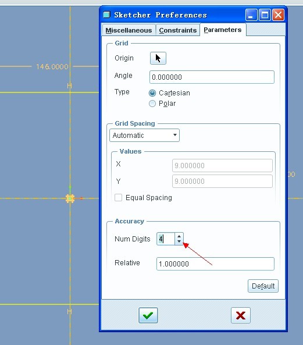
Task: Enable the Equal Spacing checkbox
Action: point(118,197)
